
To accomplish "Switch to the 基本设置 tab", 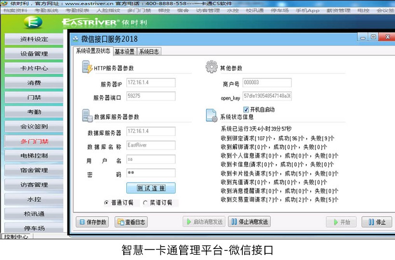I will 124,52.
